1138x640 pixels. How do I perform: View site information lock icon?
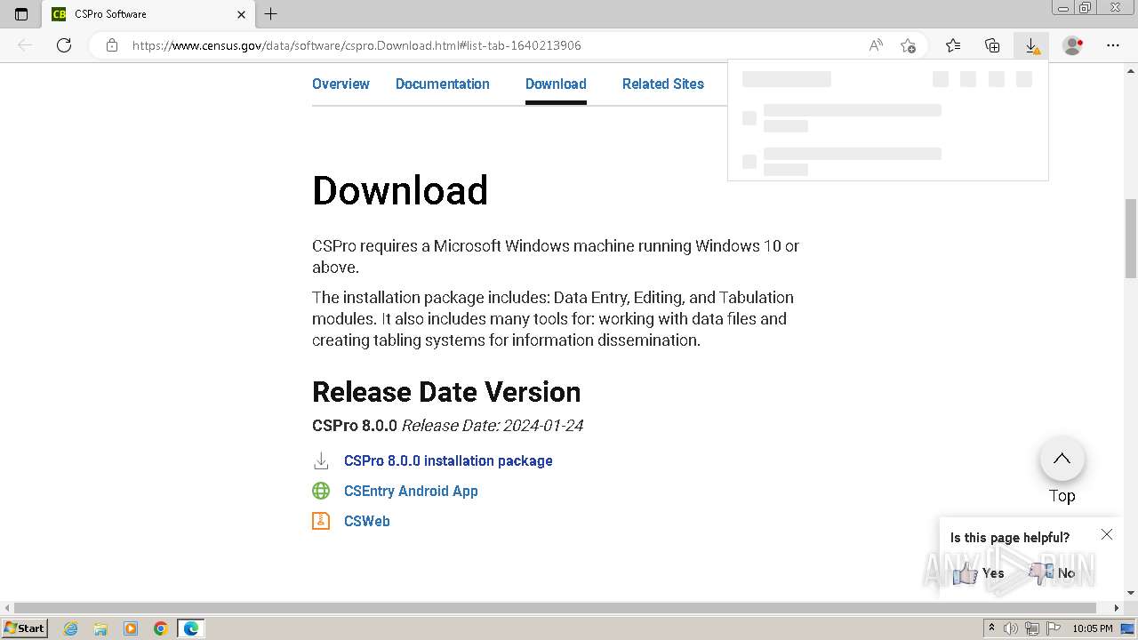click(x=112, y=45)
